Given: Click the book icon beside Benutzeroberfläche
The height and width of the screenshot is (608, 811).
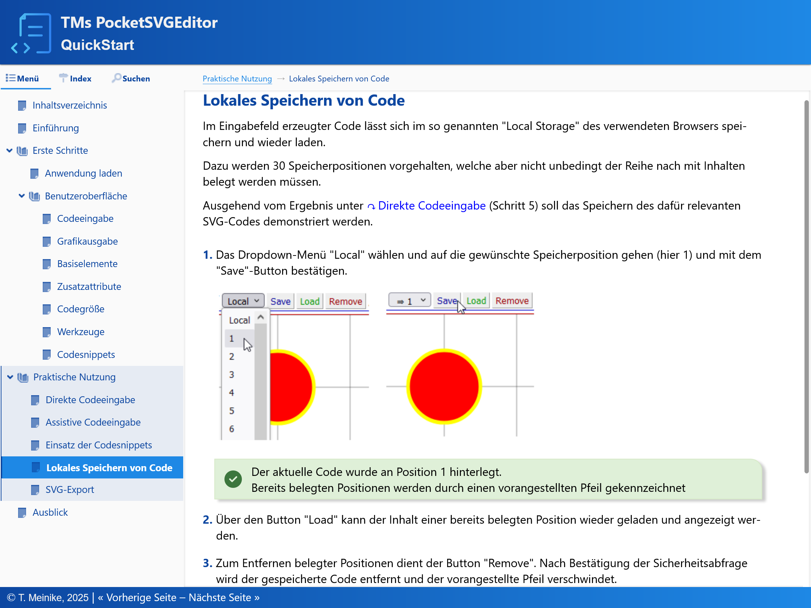Looking at the screenshot, I should point(34,196).
